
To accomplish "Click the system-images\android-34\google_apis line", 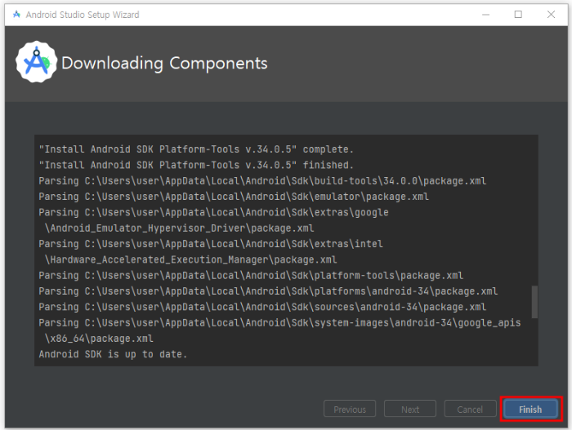I will (x=279, y=322).
